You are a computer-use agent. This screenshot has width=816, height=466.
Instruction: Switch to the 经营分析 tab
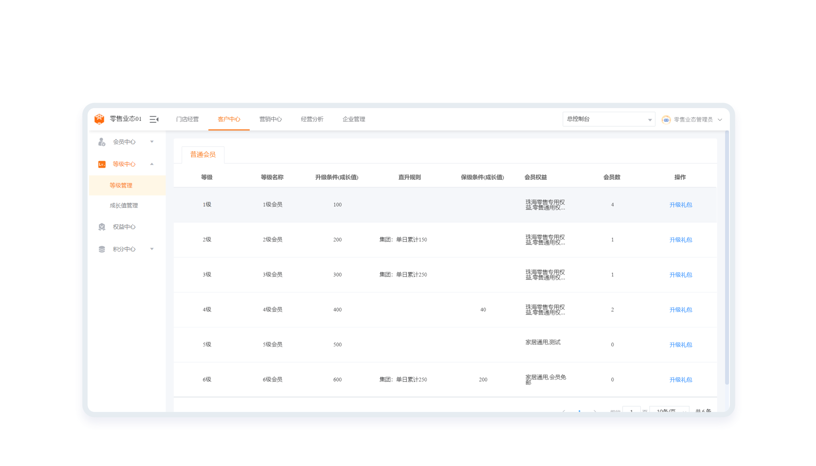pyautogui.click(x=312, y=119)
